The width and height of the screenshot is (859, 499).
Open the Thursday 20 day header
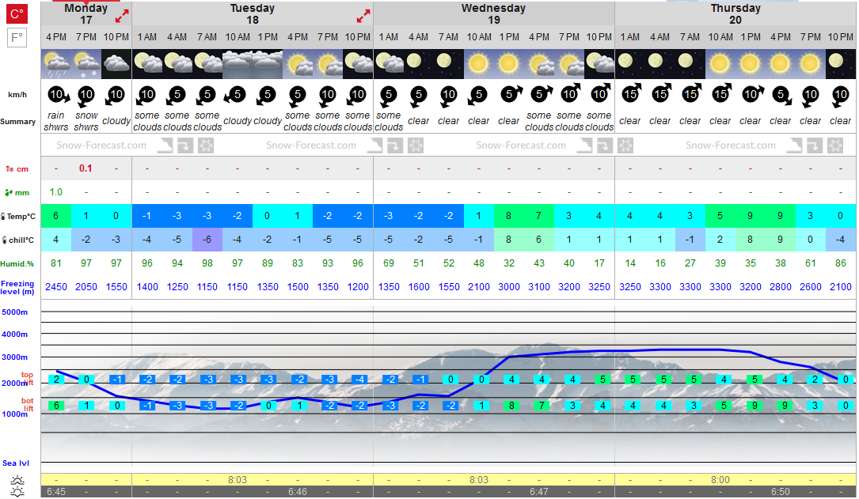tap(735, 13)
